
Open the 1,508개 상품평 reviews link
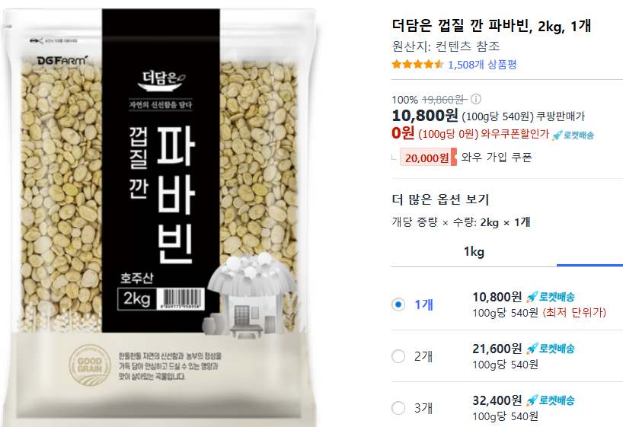click(x=482, y=65)
